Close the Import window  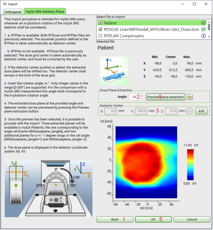coord(206,4)
